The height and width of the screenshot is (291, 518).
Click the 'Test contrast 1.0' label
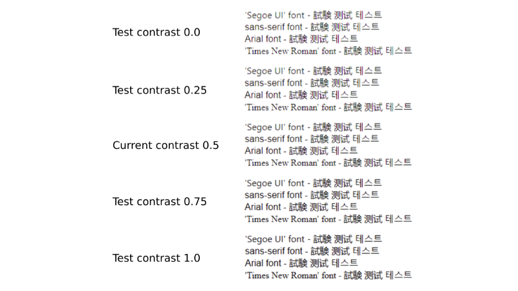point(156,258)
